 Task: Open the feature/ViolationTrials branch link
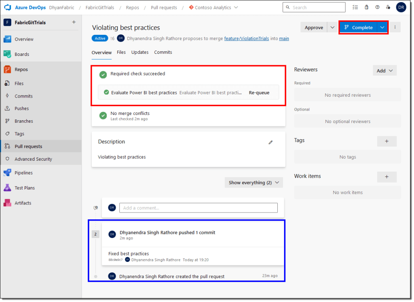[246, 38]
